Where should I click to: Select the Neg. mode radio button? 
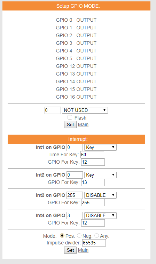coord(79,236)
